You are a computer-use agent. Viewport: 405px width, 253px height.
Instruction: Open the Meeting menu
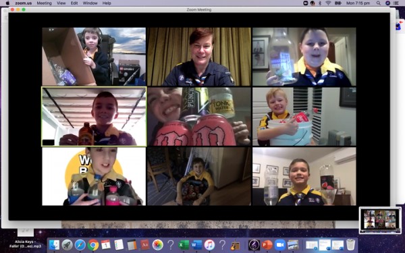point(44,3)
